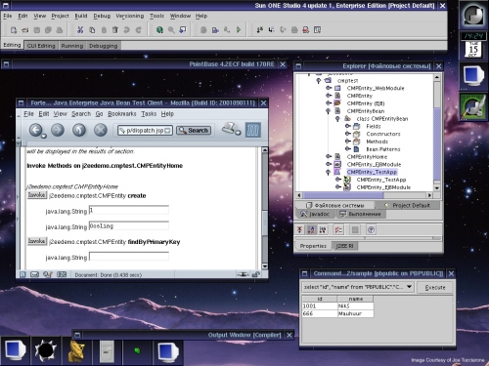Click the black sun icon in bottom dock
This screenshot has width=489, height=366.
46,350
